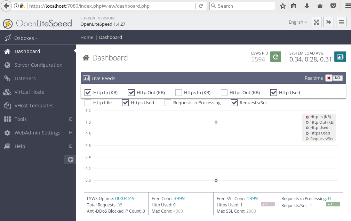The image size is (351, 221).
Task: Click the Free SSL Conn value 1999
Action: [x=252, y=199]
